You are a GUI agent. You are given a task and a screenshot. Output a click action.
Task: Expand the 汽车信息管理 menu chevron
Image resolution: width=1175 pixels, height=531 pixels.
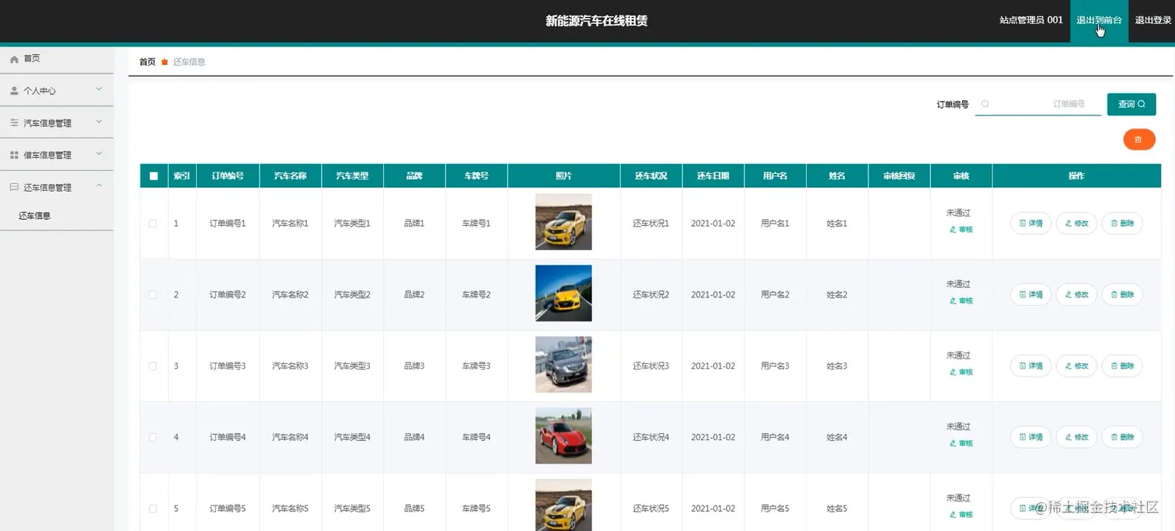[x=99, y=122]
